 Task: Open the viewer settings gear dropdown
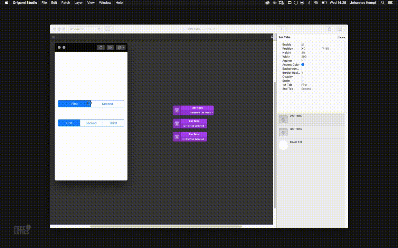coord(121,47)
